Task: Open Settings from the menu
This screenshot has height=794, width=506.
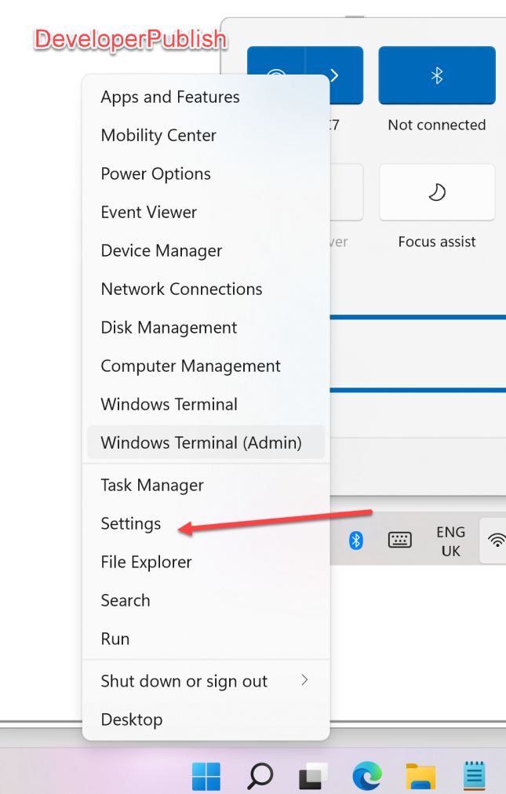Action: [130, 523]
